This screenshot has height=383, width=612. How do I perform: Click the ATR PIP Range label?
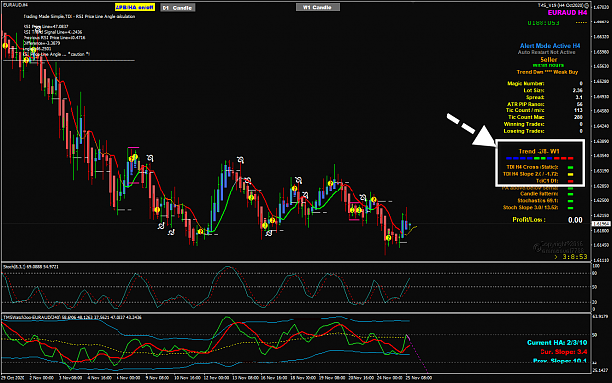[x=526, y=104]
